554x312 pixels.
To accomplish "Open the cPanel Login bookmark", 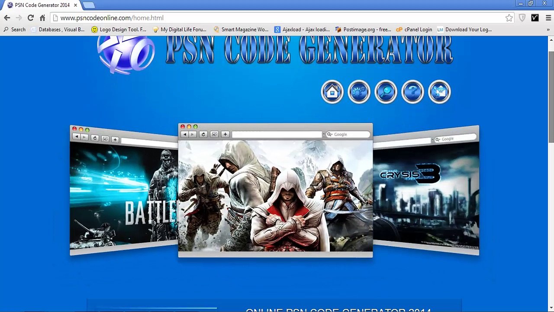I will (414, 29).
